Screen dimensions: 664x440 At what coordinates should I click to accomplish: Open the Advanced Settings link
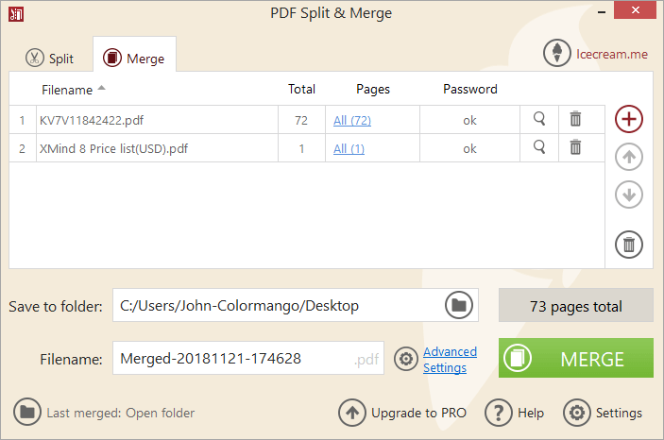[x=450, y=360]
